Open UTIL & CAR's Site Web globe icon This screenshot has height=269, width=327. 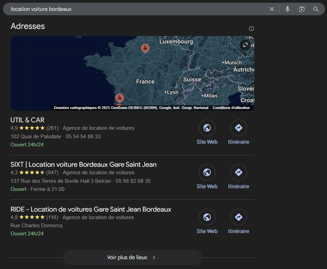pyautogui.click(x=207, y=128)
